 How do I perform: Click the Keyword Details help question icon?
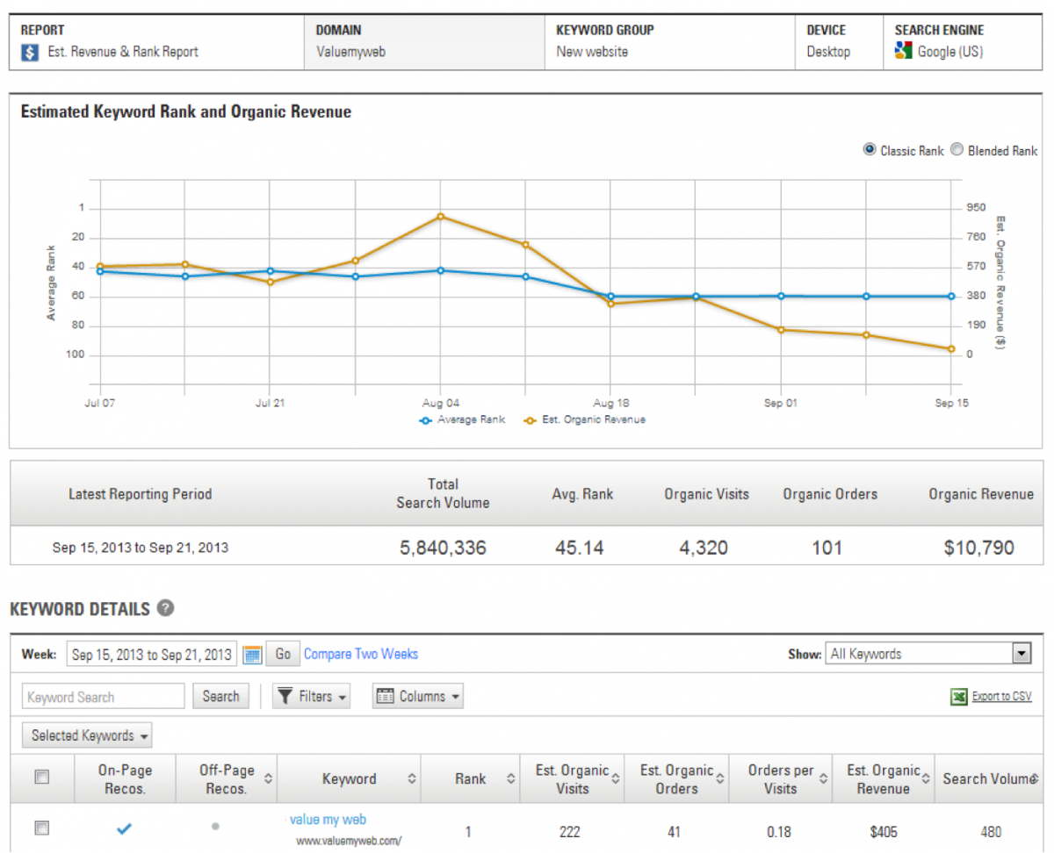coord(166,608)
